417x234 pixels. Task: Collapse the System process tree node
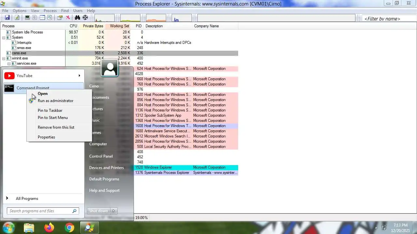[x=4, y=37]
